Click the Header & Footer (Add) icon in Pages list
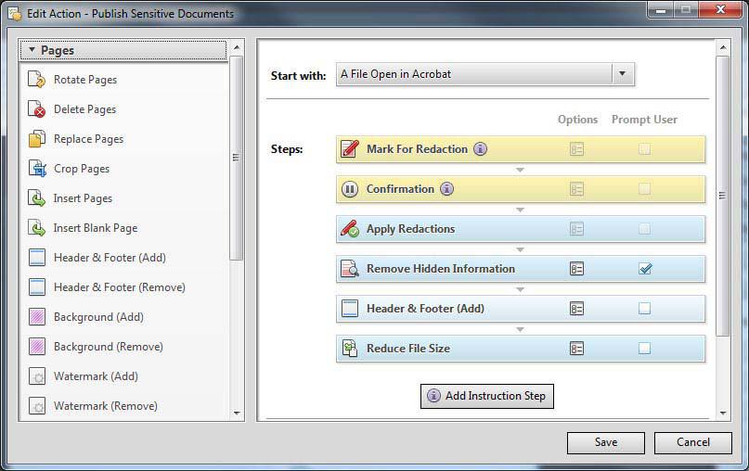The width and height of the screenshot is (749, 471). click(37, 257)
